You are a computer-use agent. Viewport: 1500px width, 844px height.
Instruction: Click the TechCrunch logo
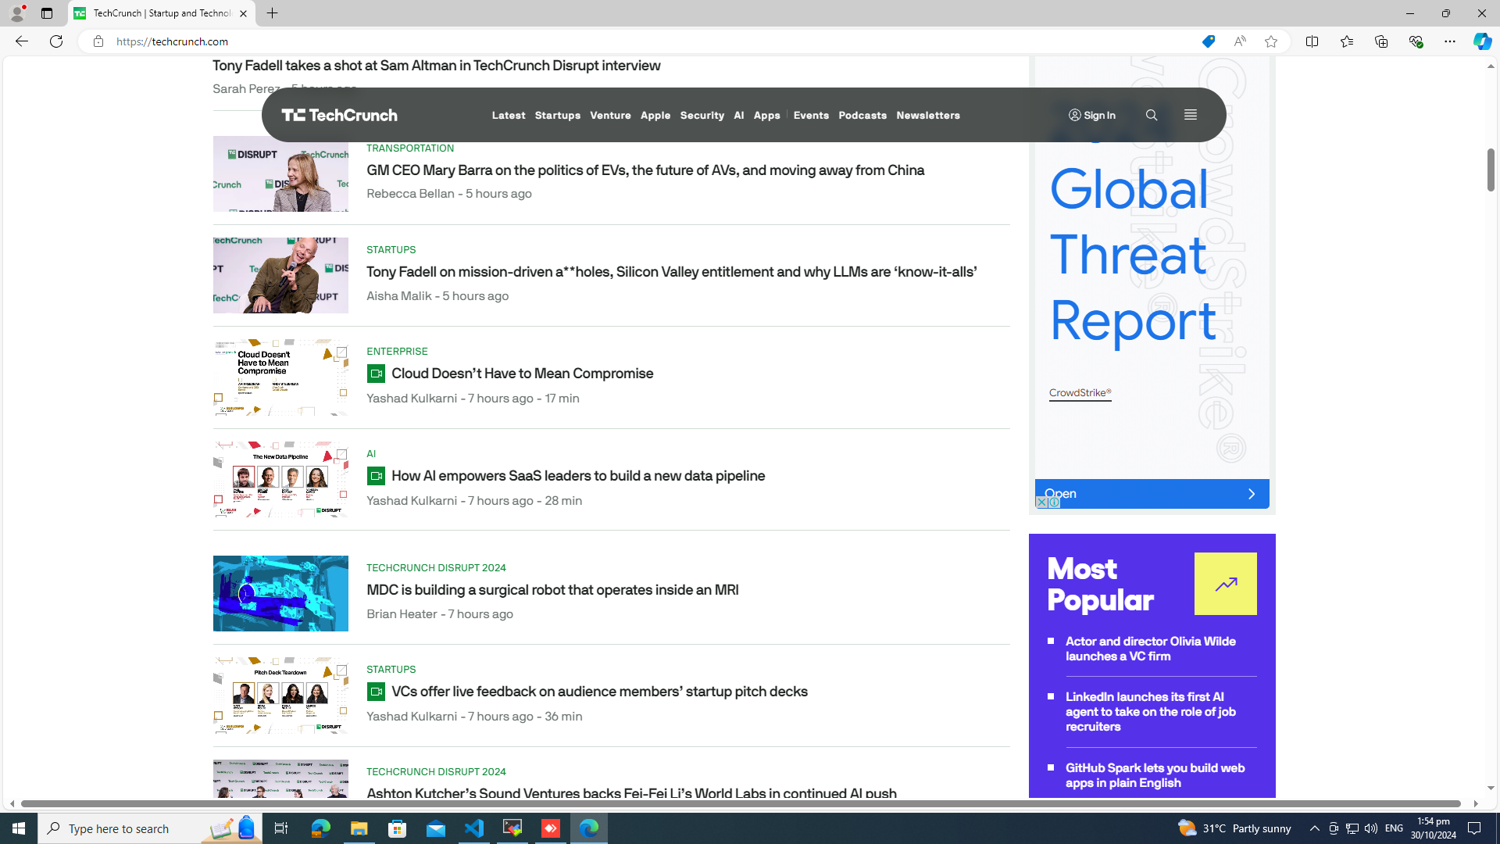pyautogui.click(x=339, y=115)
